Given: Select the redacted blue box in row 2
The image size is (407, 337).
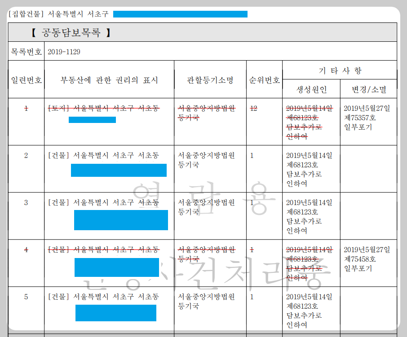Looking at the screenshot, I should point(119,170).
